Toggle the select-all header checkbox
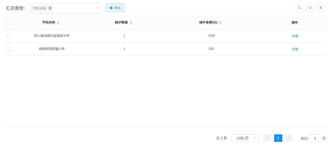Image resolution: width=332 pixels, height=144 pixels. [9, 22]
